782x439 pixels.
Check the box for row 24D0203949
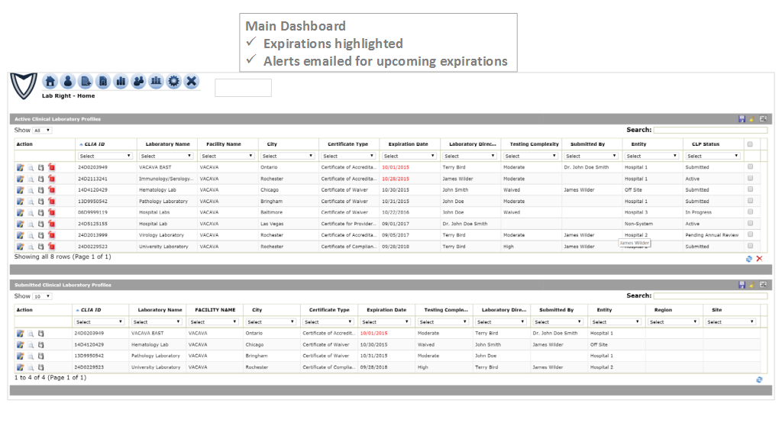tap(750, 166)
